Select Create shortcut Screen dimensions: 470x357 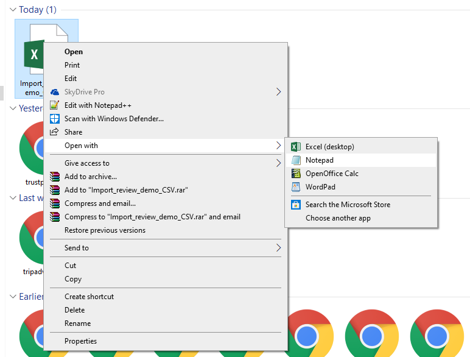pos(166,297)
